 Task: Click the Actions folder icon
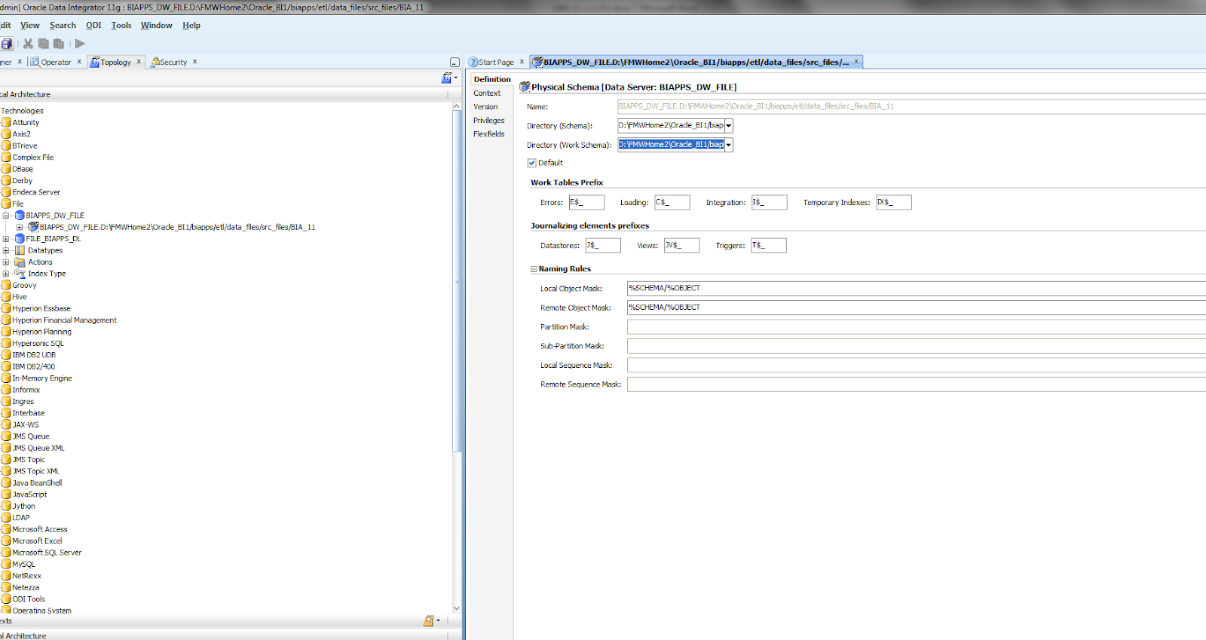(20, 262)
